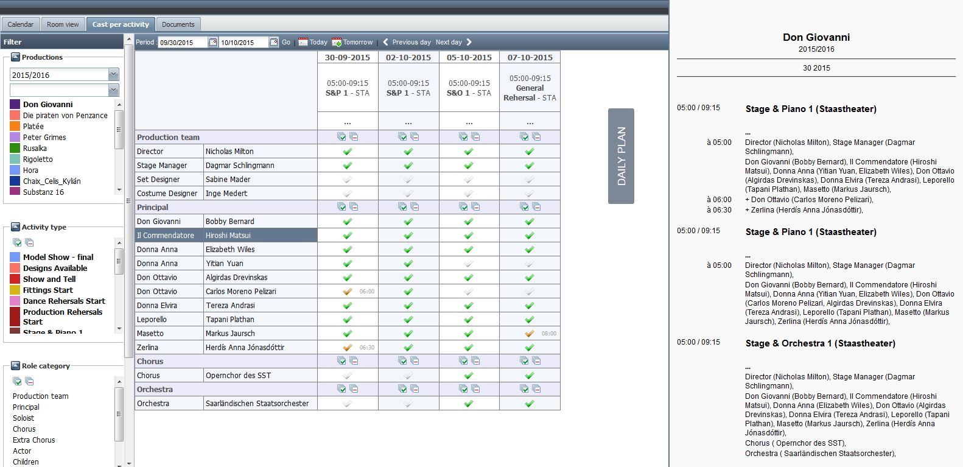
Task: Expand details ellipsis under 30-09-2015
Action: click(347, 122)
